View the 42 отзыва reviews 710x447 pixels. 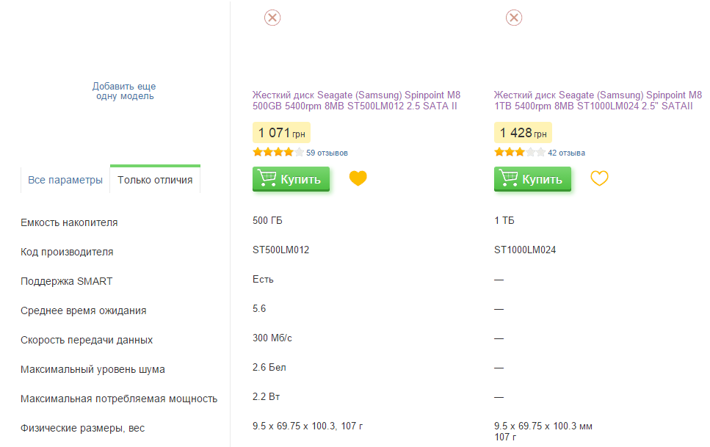(567, 153)
